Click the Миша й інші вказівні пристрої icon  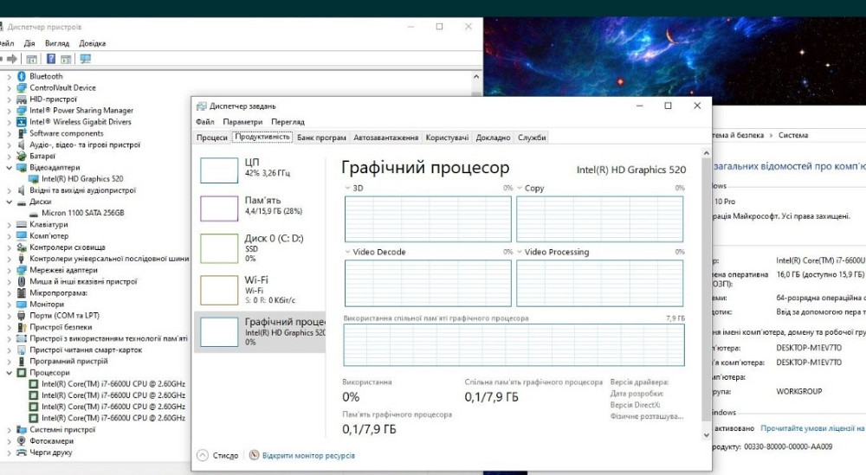pos(22,281)
